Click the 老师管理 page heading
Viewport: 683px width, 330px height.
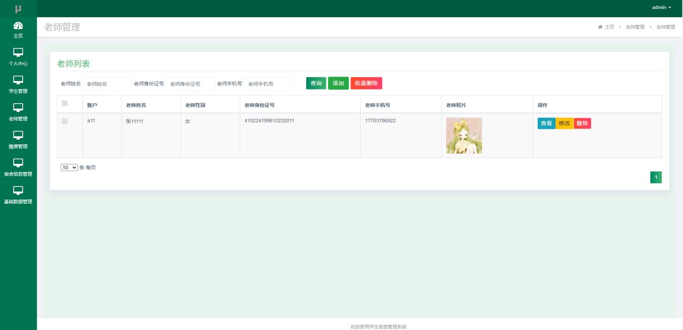coord(62,27)
